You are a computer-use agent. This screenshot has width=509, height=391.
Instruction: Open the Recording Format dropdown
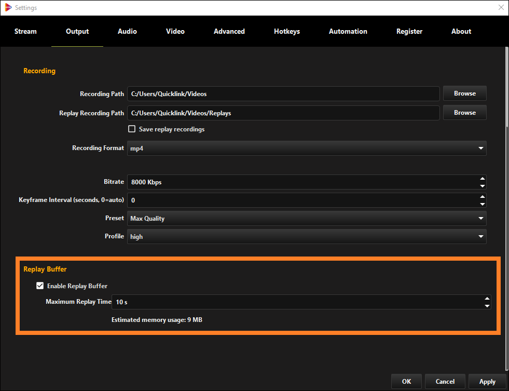480,148
